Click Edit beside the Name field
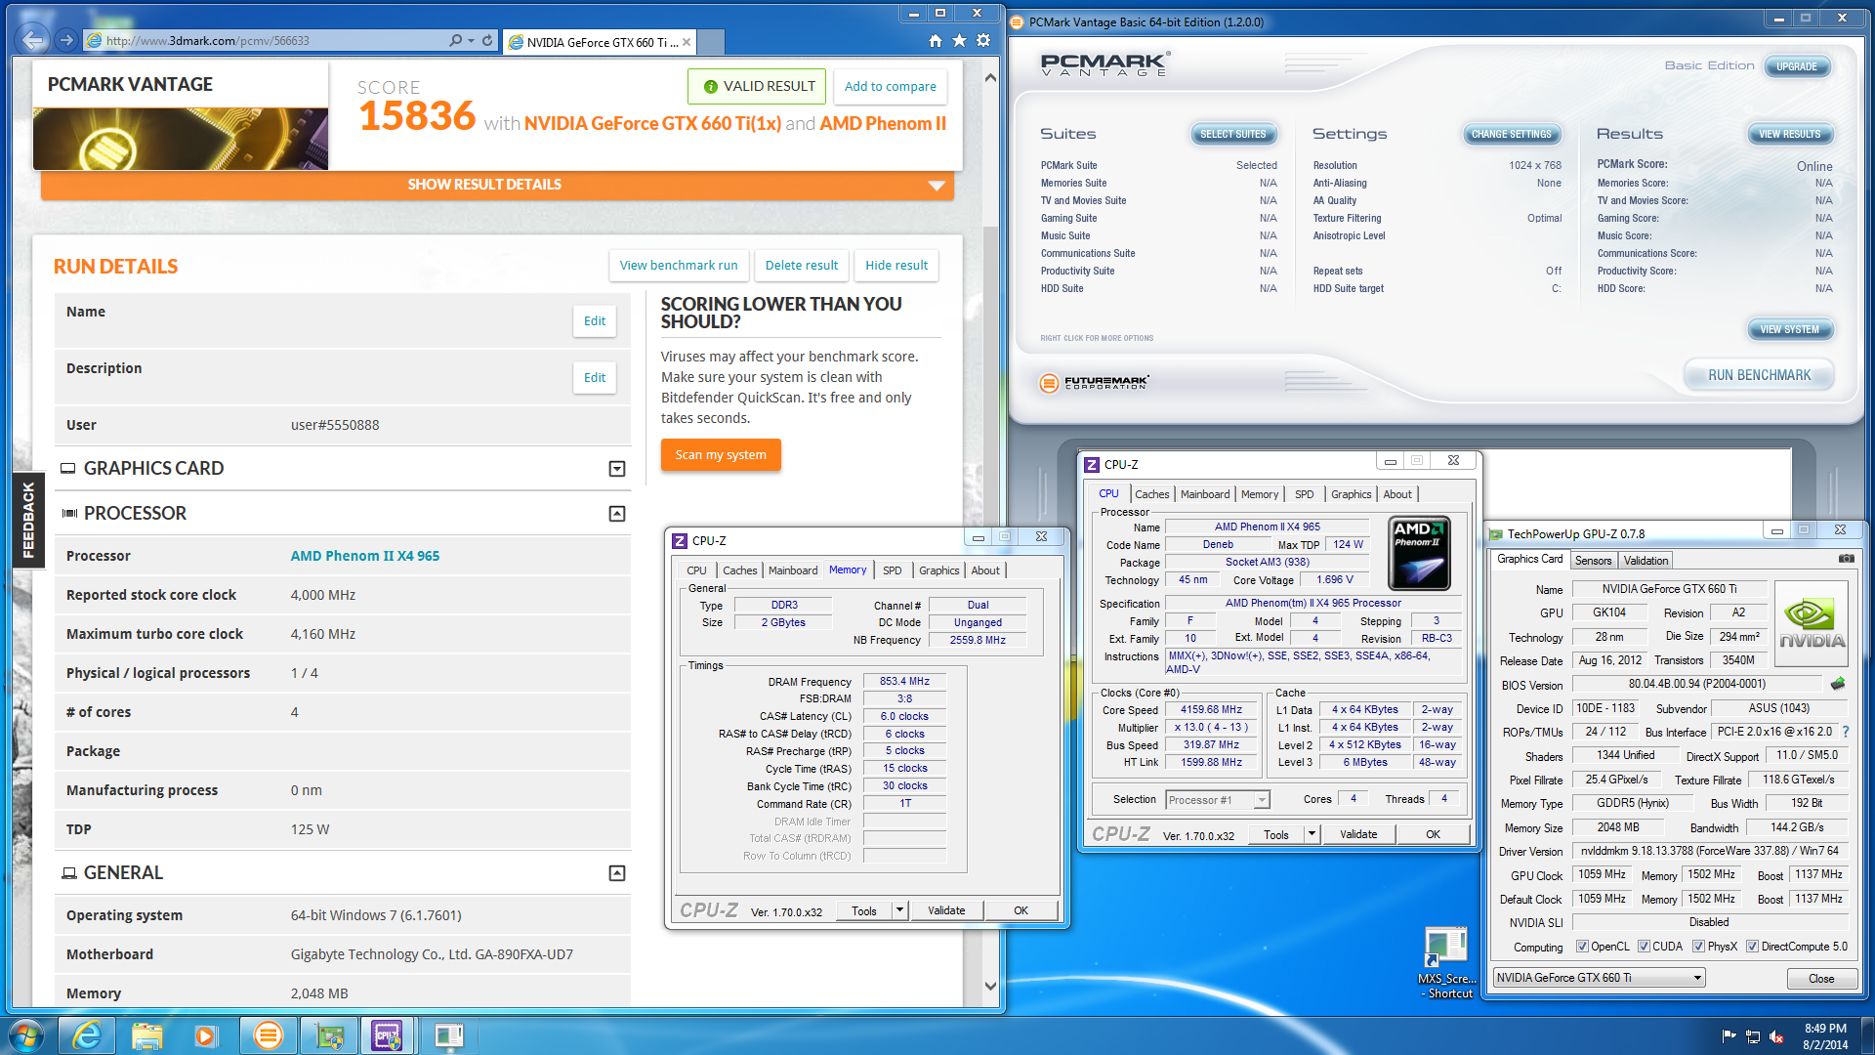This screenshot has width=1875, height=1055. coord(595,321)
